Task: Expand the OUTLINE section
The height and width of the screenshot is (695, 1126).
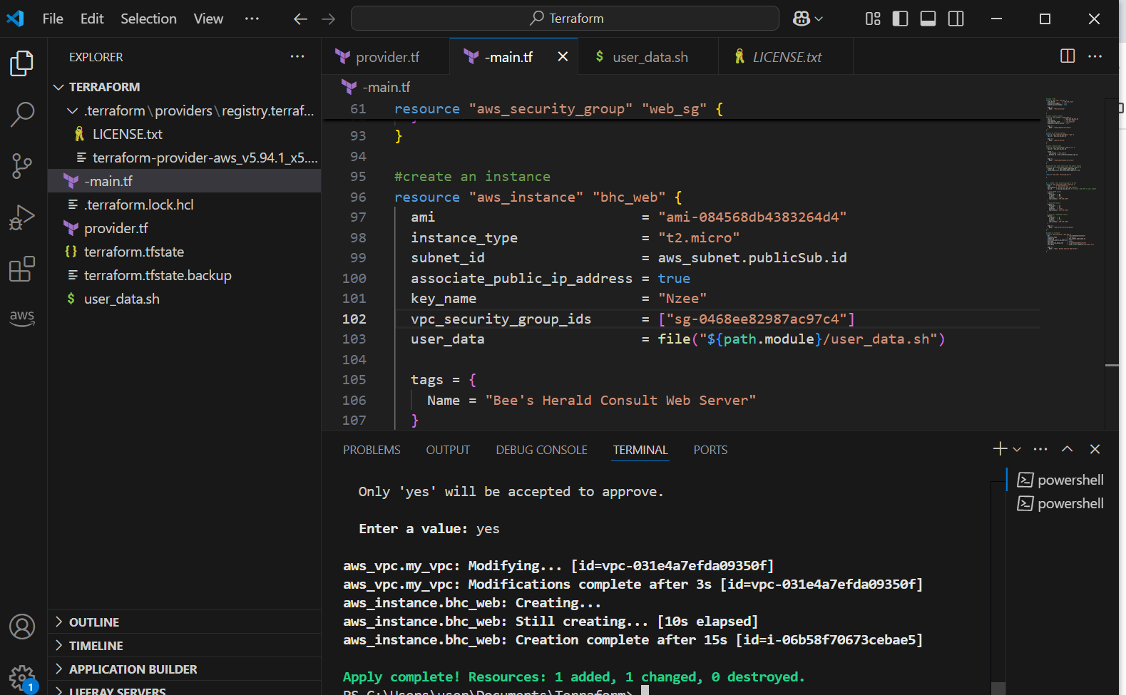Action: (184, 622)
